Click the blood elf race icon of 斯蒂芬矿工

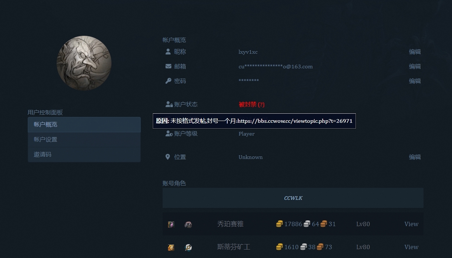click(x=171, y=247)
